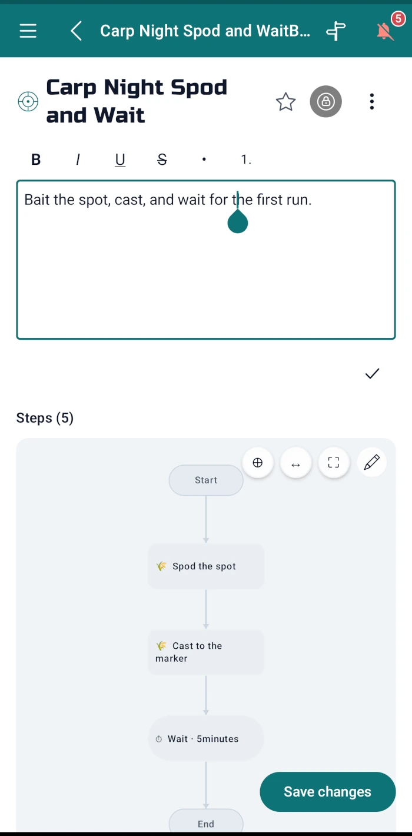
Task: Insert a bullet list
Action: click(x=204, y=160)
